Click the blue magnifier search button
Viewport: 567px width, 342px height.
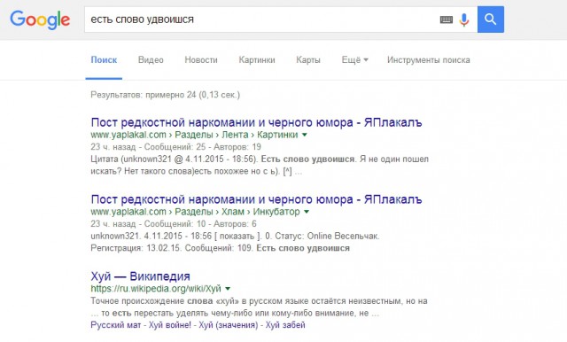click(491, 19)
